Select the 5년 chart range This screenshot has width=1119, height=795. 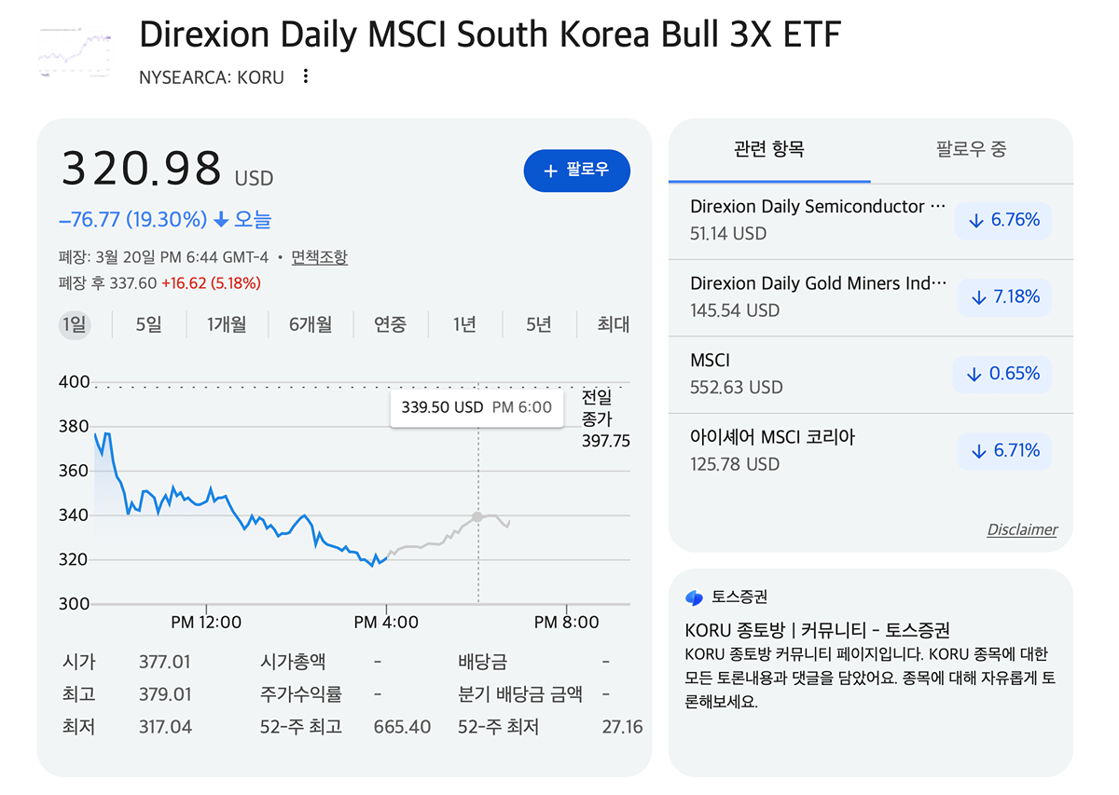point(538,324)
